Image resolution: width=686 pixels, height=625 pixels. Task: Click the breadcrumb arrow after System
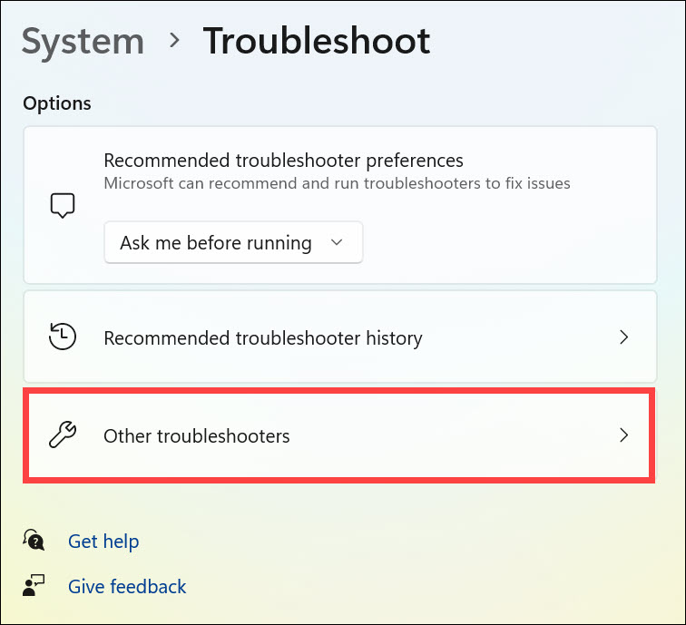(x=173, y=42)
